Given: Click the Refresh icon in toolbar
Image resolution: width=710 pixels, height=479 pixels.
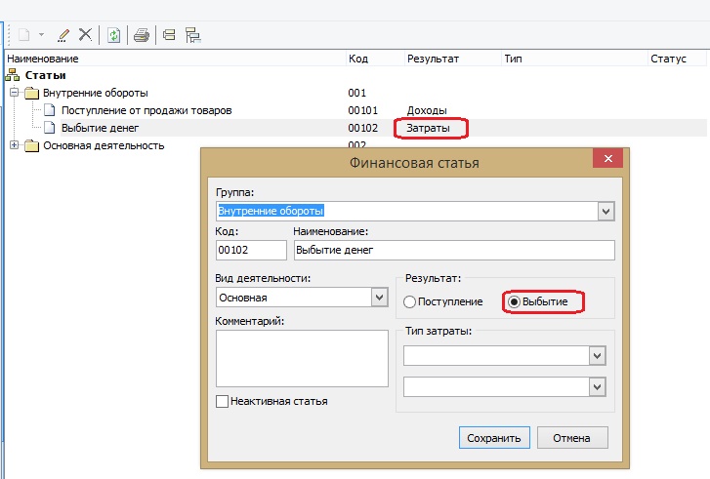Looking at the screenshot, I should (114, 35).
